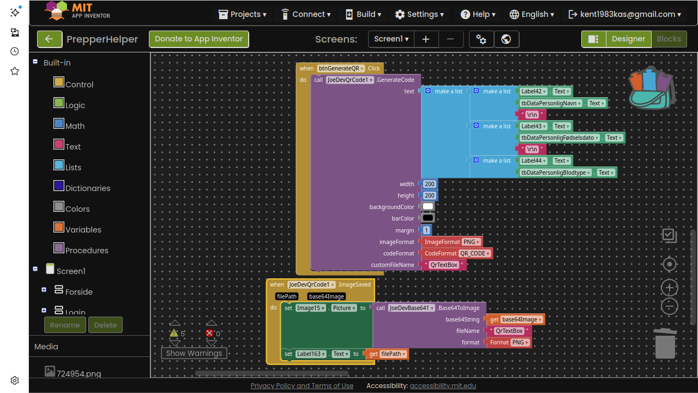Click Show Warnings button
This screenshot has height=393, width=698.
194,353
